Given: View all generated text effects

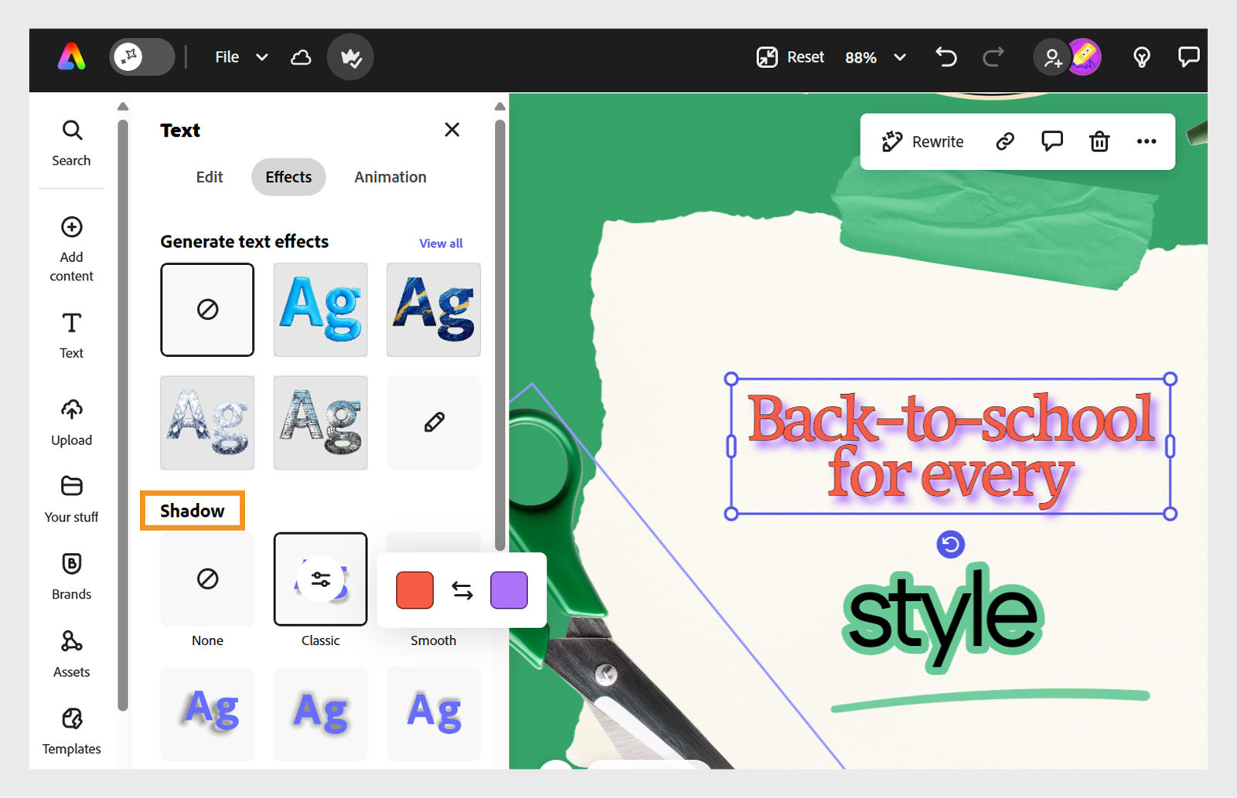Looking at the screenshot, I should (440, 243).
